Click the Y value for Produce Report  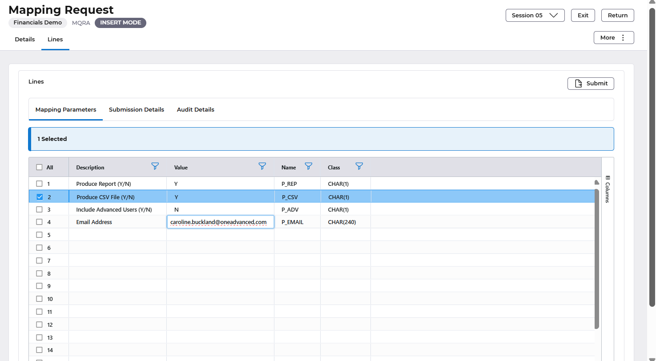click(x=221, y=184)
